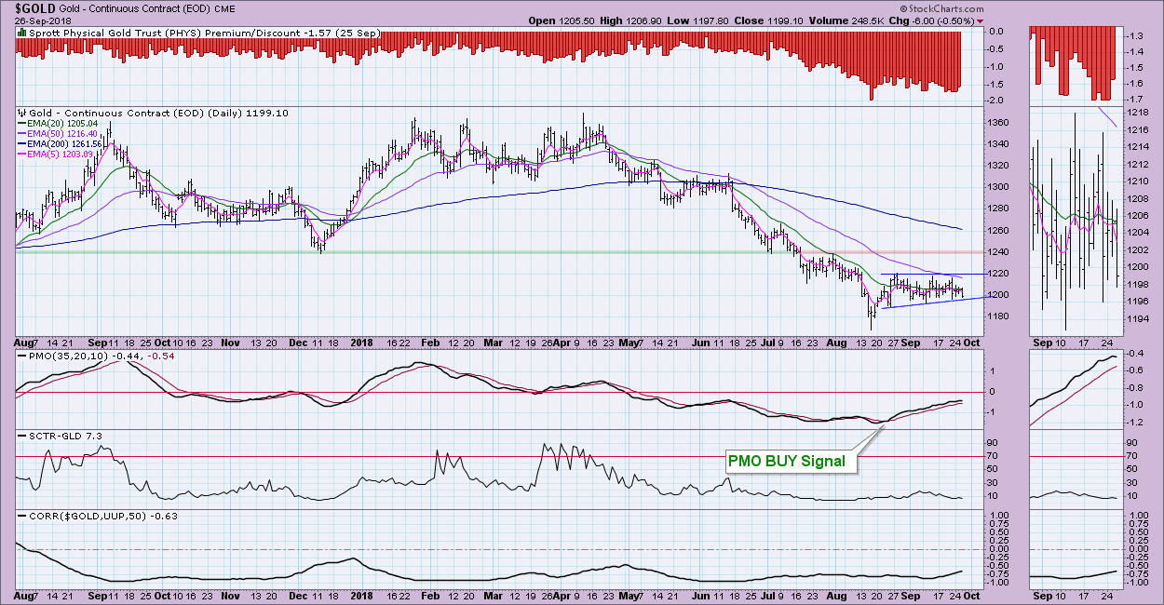Click the EMA(20) green line swatch

pyautogui.click(x=23, y=122)
